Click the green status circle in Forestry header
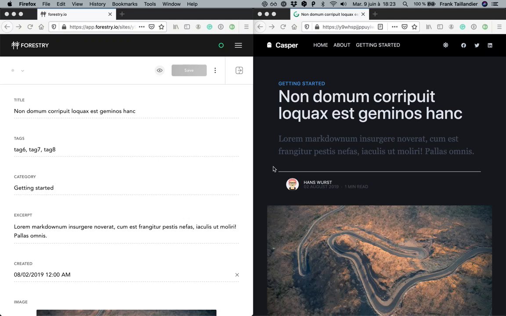The height and width of the screenshot is (316, 506). tap(221, 46)
